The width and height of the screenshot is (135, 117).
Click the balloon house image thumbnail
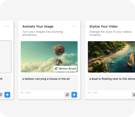pos(49,57)
